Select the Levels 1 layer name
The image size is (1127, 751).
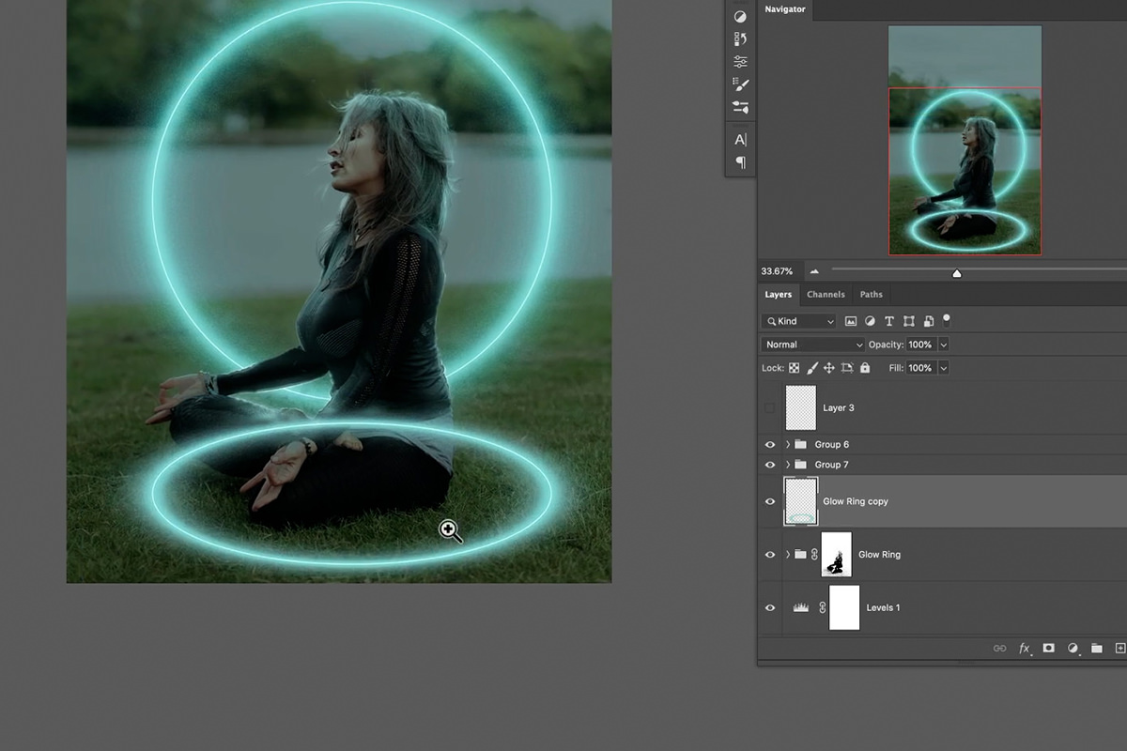tap(883, 607)
